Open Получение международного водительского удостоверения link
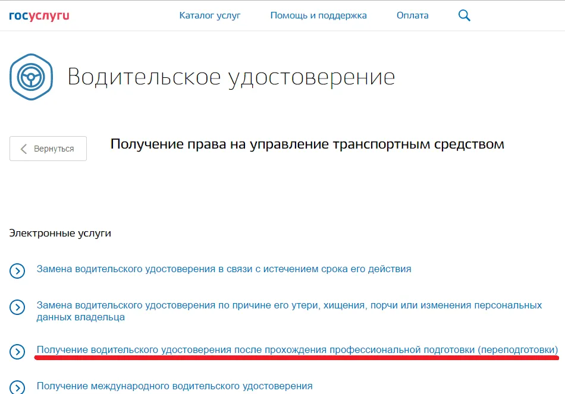The image size is (565, 394). point(174,386)
